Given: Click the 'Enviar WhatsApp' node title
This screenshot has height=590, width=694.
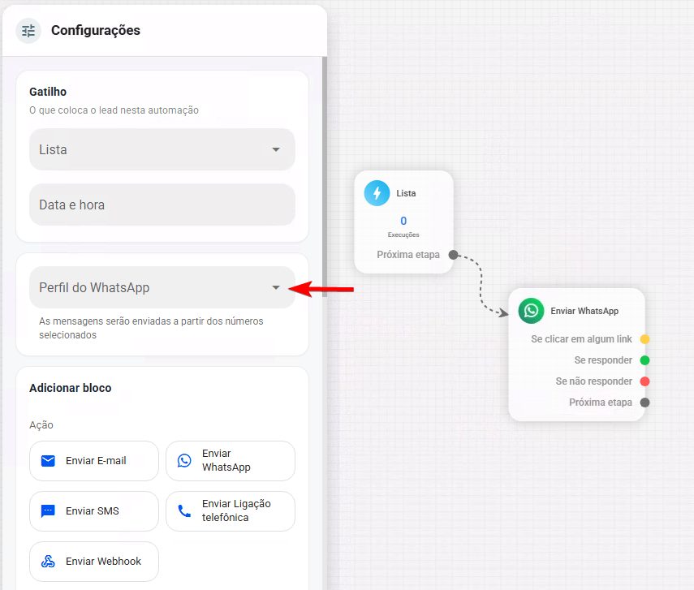Looking at the screenshot, I should 584,311.
